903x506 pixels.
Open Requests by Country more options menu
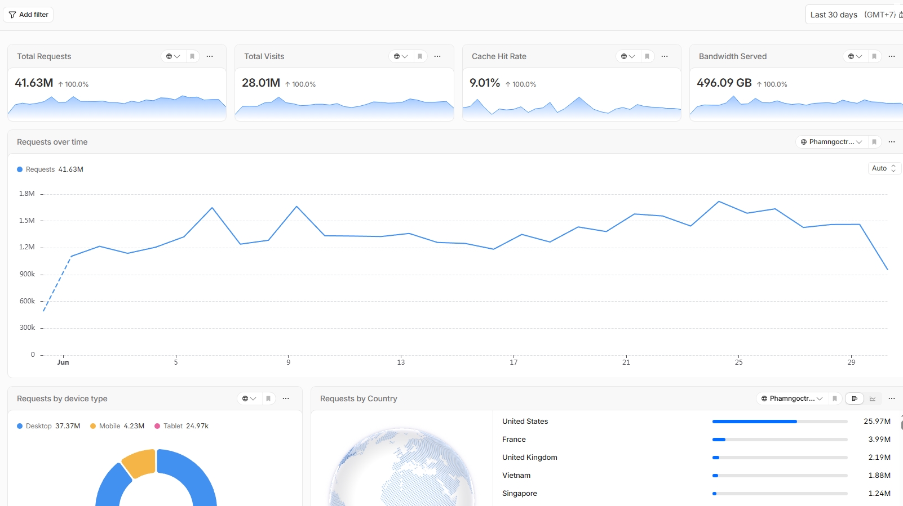tap(892, 398)
